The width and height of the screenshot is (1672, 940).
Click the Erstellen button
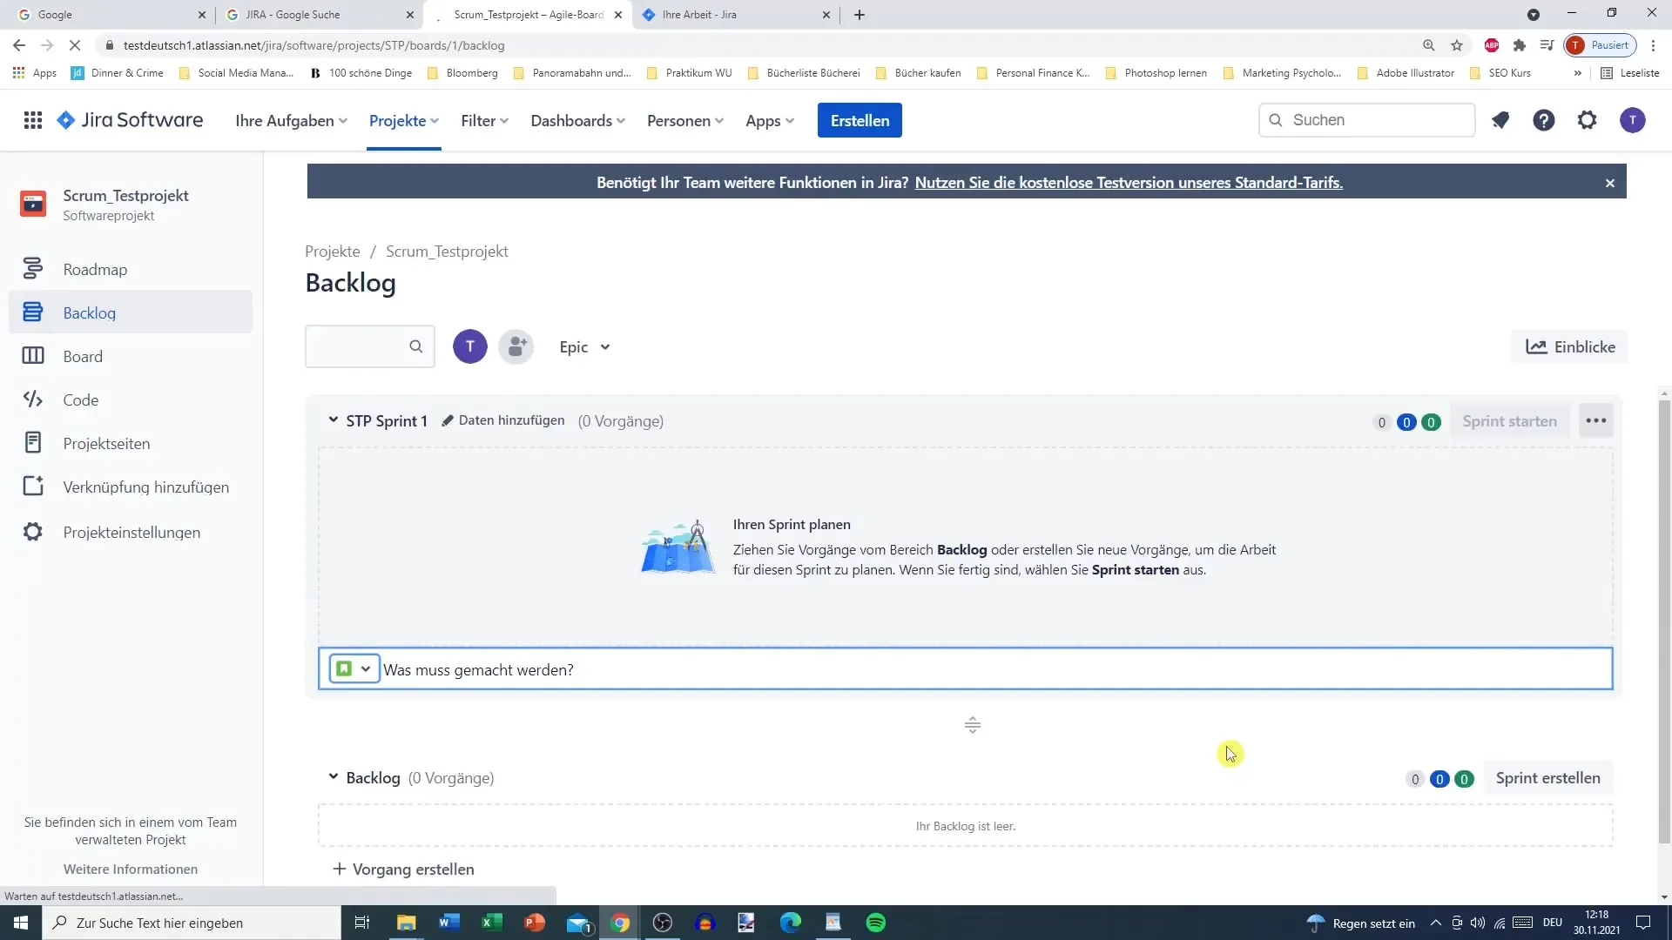pyautogui.click(x=860, y=120)
